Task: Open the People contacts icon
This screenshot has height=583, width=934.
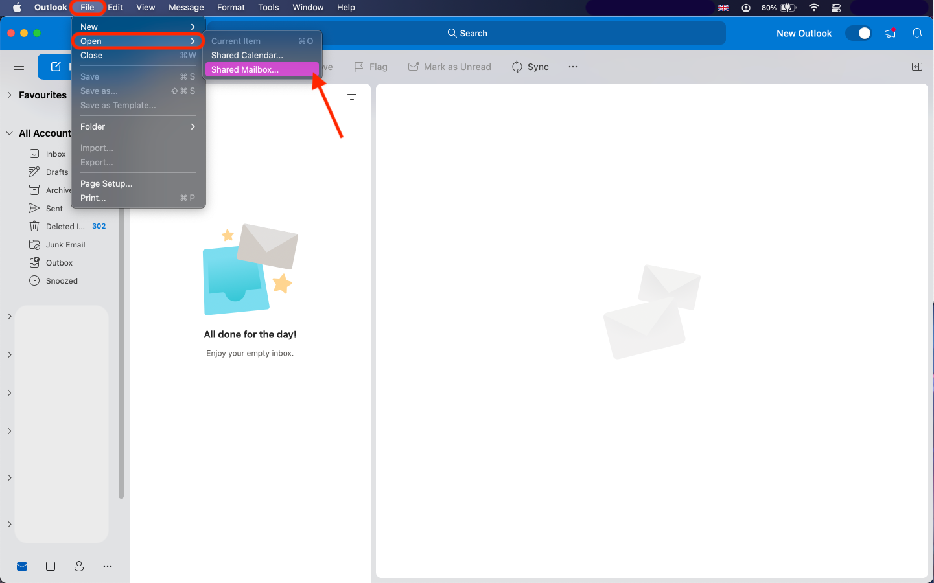Action: [79, 566]
